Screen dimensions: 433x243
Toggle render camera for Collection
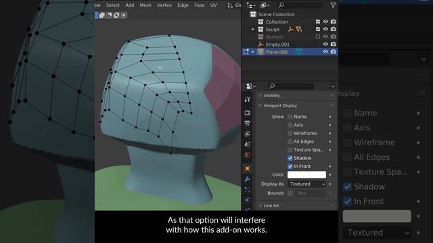(x=334, y=22)
